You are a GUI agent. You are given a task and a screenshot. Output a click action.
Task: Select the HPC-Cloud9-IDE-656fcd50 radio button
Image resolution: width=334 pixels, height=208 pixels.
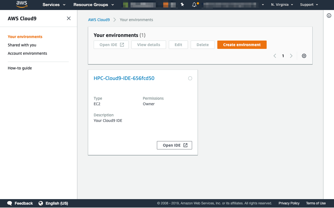coord(190,78)
